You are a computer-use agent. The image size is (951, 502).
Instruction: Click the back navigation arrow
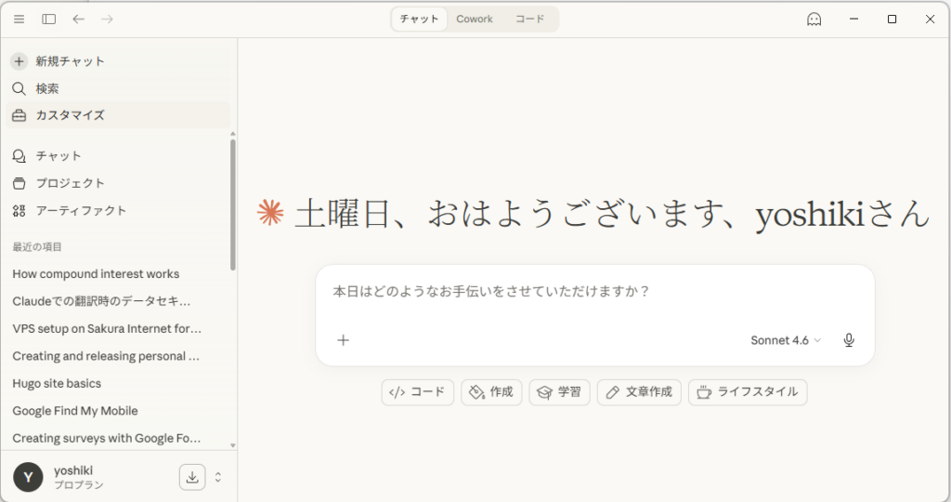[78, 19]
